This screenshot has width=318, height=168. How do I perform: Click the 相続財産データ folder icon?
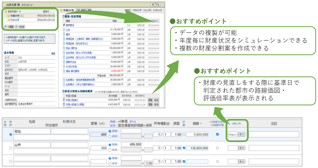tap(6, 12)
